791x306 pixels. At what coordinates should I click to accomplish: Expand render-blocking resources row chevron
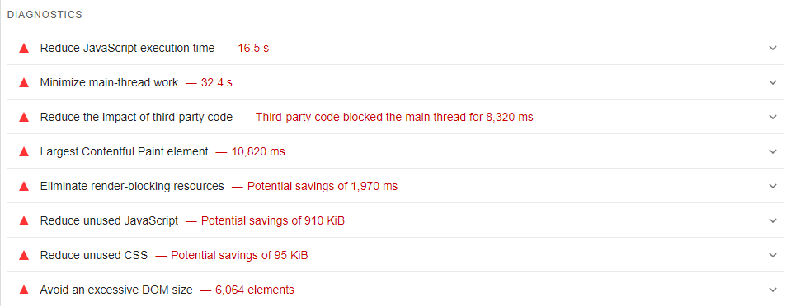pos(773,186)
